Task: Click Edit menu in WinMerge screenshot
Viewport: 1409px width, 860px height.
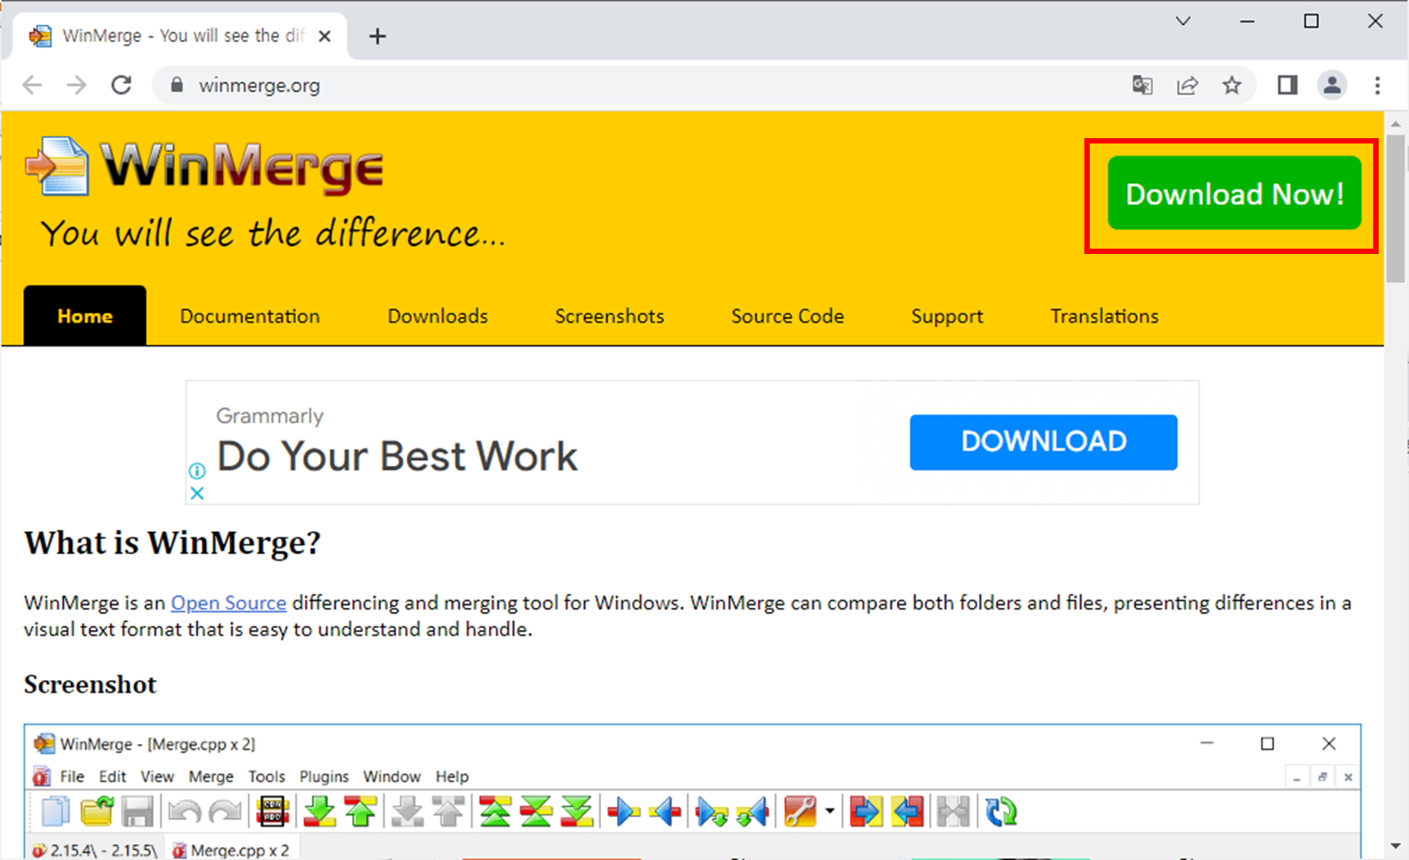Action: (x=112, y=776)
